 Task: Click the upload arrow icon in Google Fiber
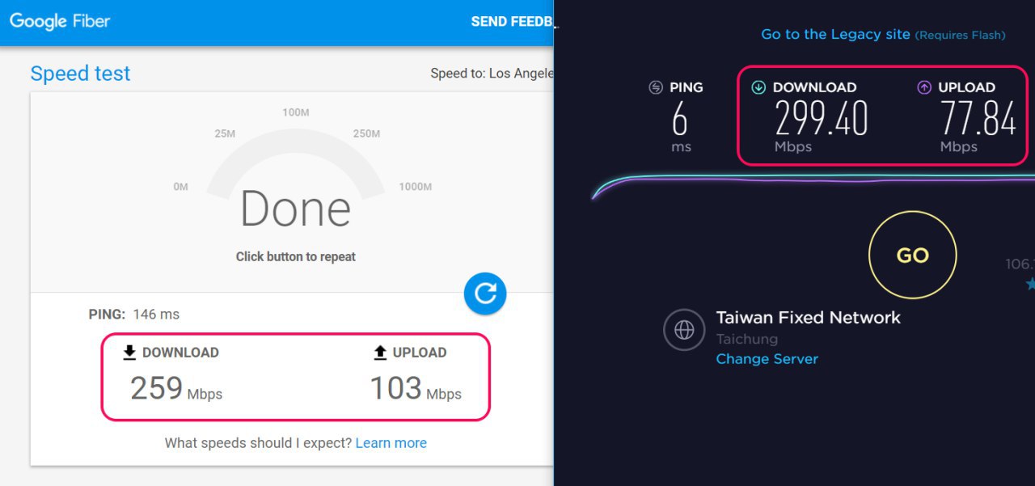click(x=380, y=353)
